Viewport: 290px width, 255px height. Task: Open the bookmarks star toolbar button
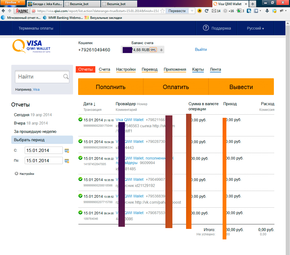pyautogui.click(x=256, y=11)
